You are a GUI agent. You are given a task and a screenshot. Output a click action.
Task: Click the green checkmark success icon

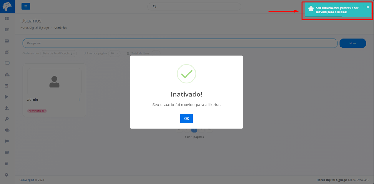point(186,74)
